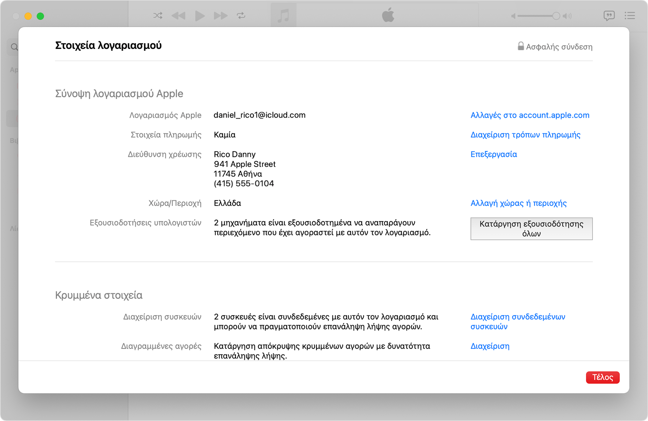Start playback with the play icon

(x=199, y=15)
